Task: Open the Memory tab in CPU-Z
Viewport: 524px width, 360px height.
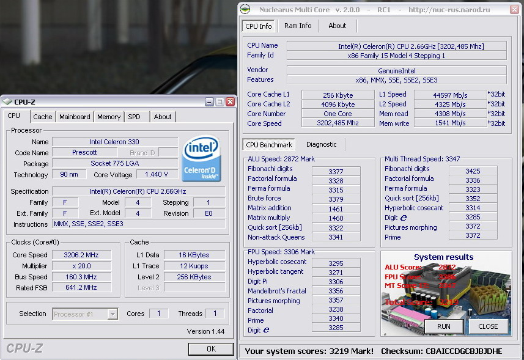Action: coord(109,117)
